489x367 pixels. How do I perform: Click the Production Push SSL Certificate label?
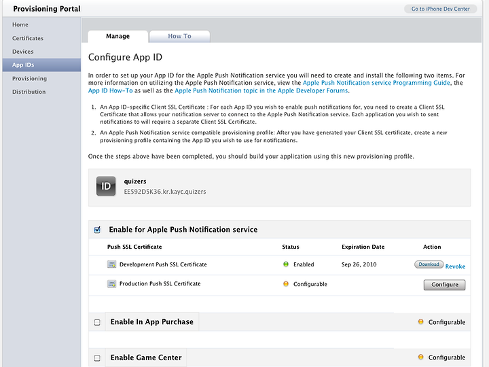point(160,283)
